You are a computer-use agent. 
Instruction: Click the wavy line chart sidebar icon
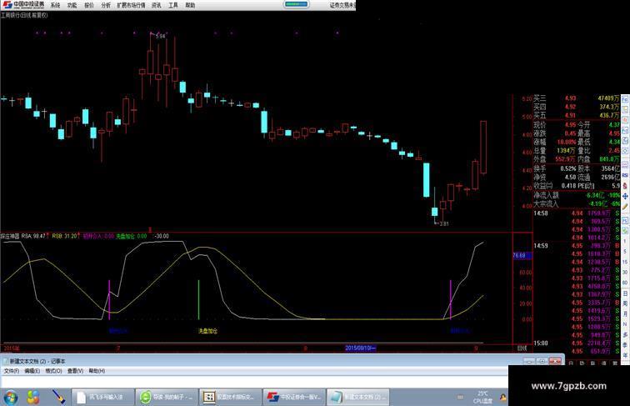(625, 165)
